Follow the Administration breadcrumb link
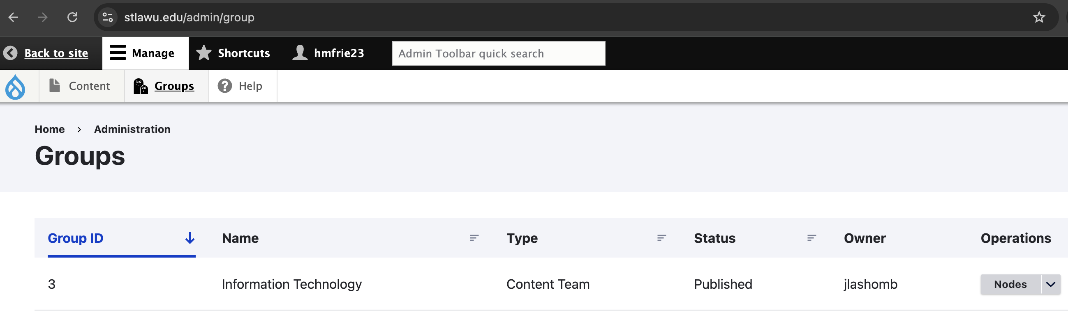This screenshot has width=1068, height=315. [132, 129]
